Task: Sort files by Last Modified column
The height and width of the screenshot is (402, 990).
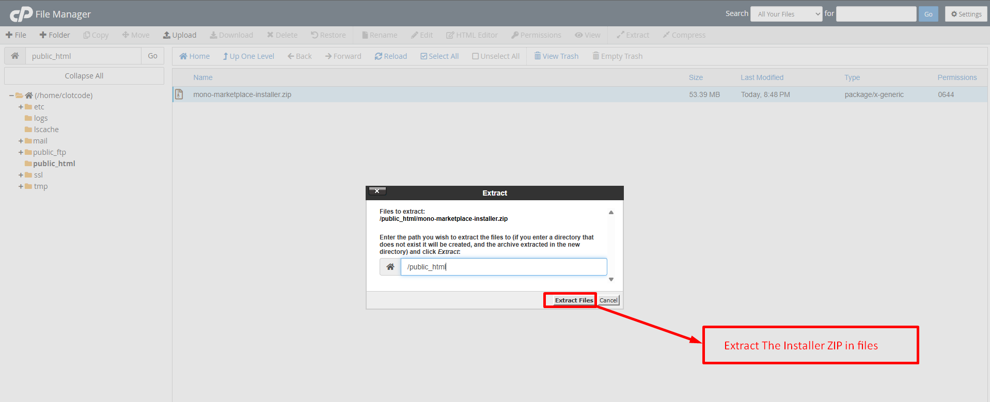Action: [x=762, y=77]
